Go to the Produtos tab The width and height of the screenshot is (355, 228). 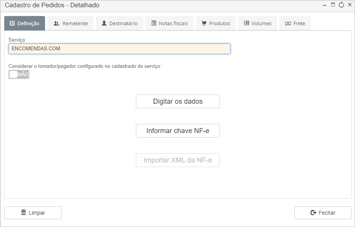(216, 23)
